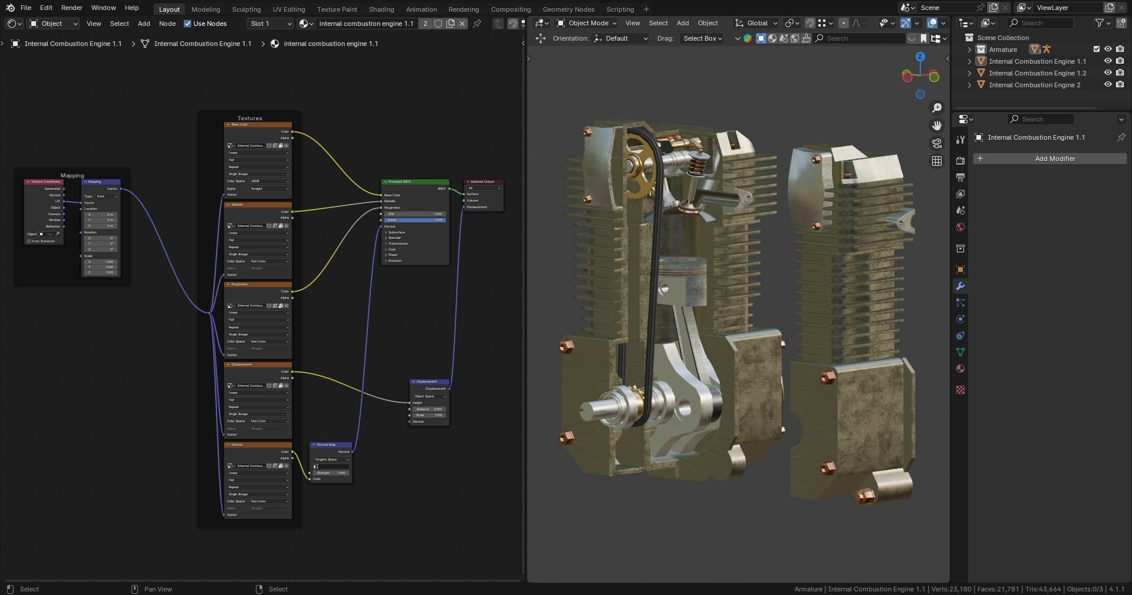Hide Armature collection in viewport

[x=1108, y=50]
